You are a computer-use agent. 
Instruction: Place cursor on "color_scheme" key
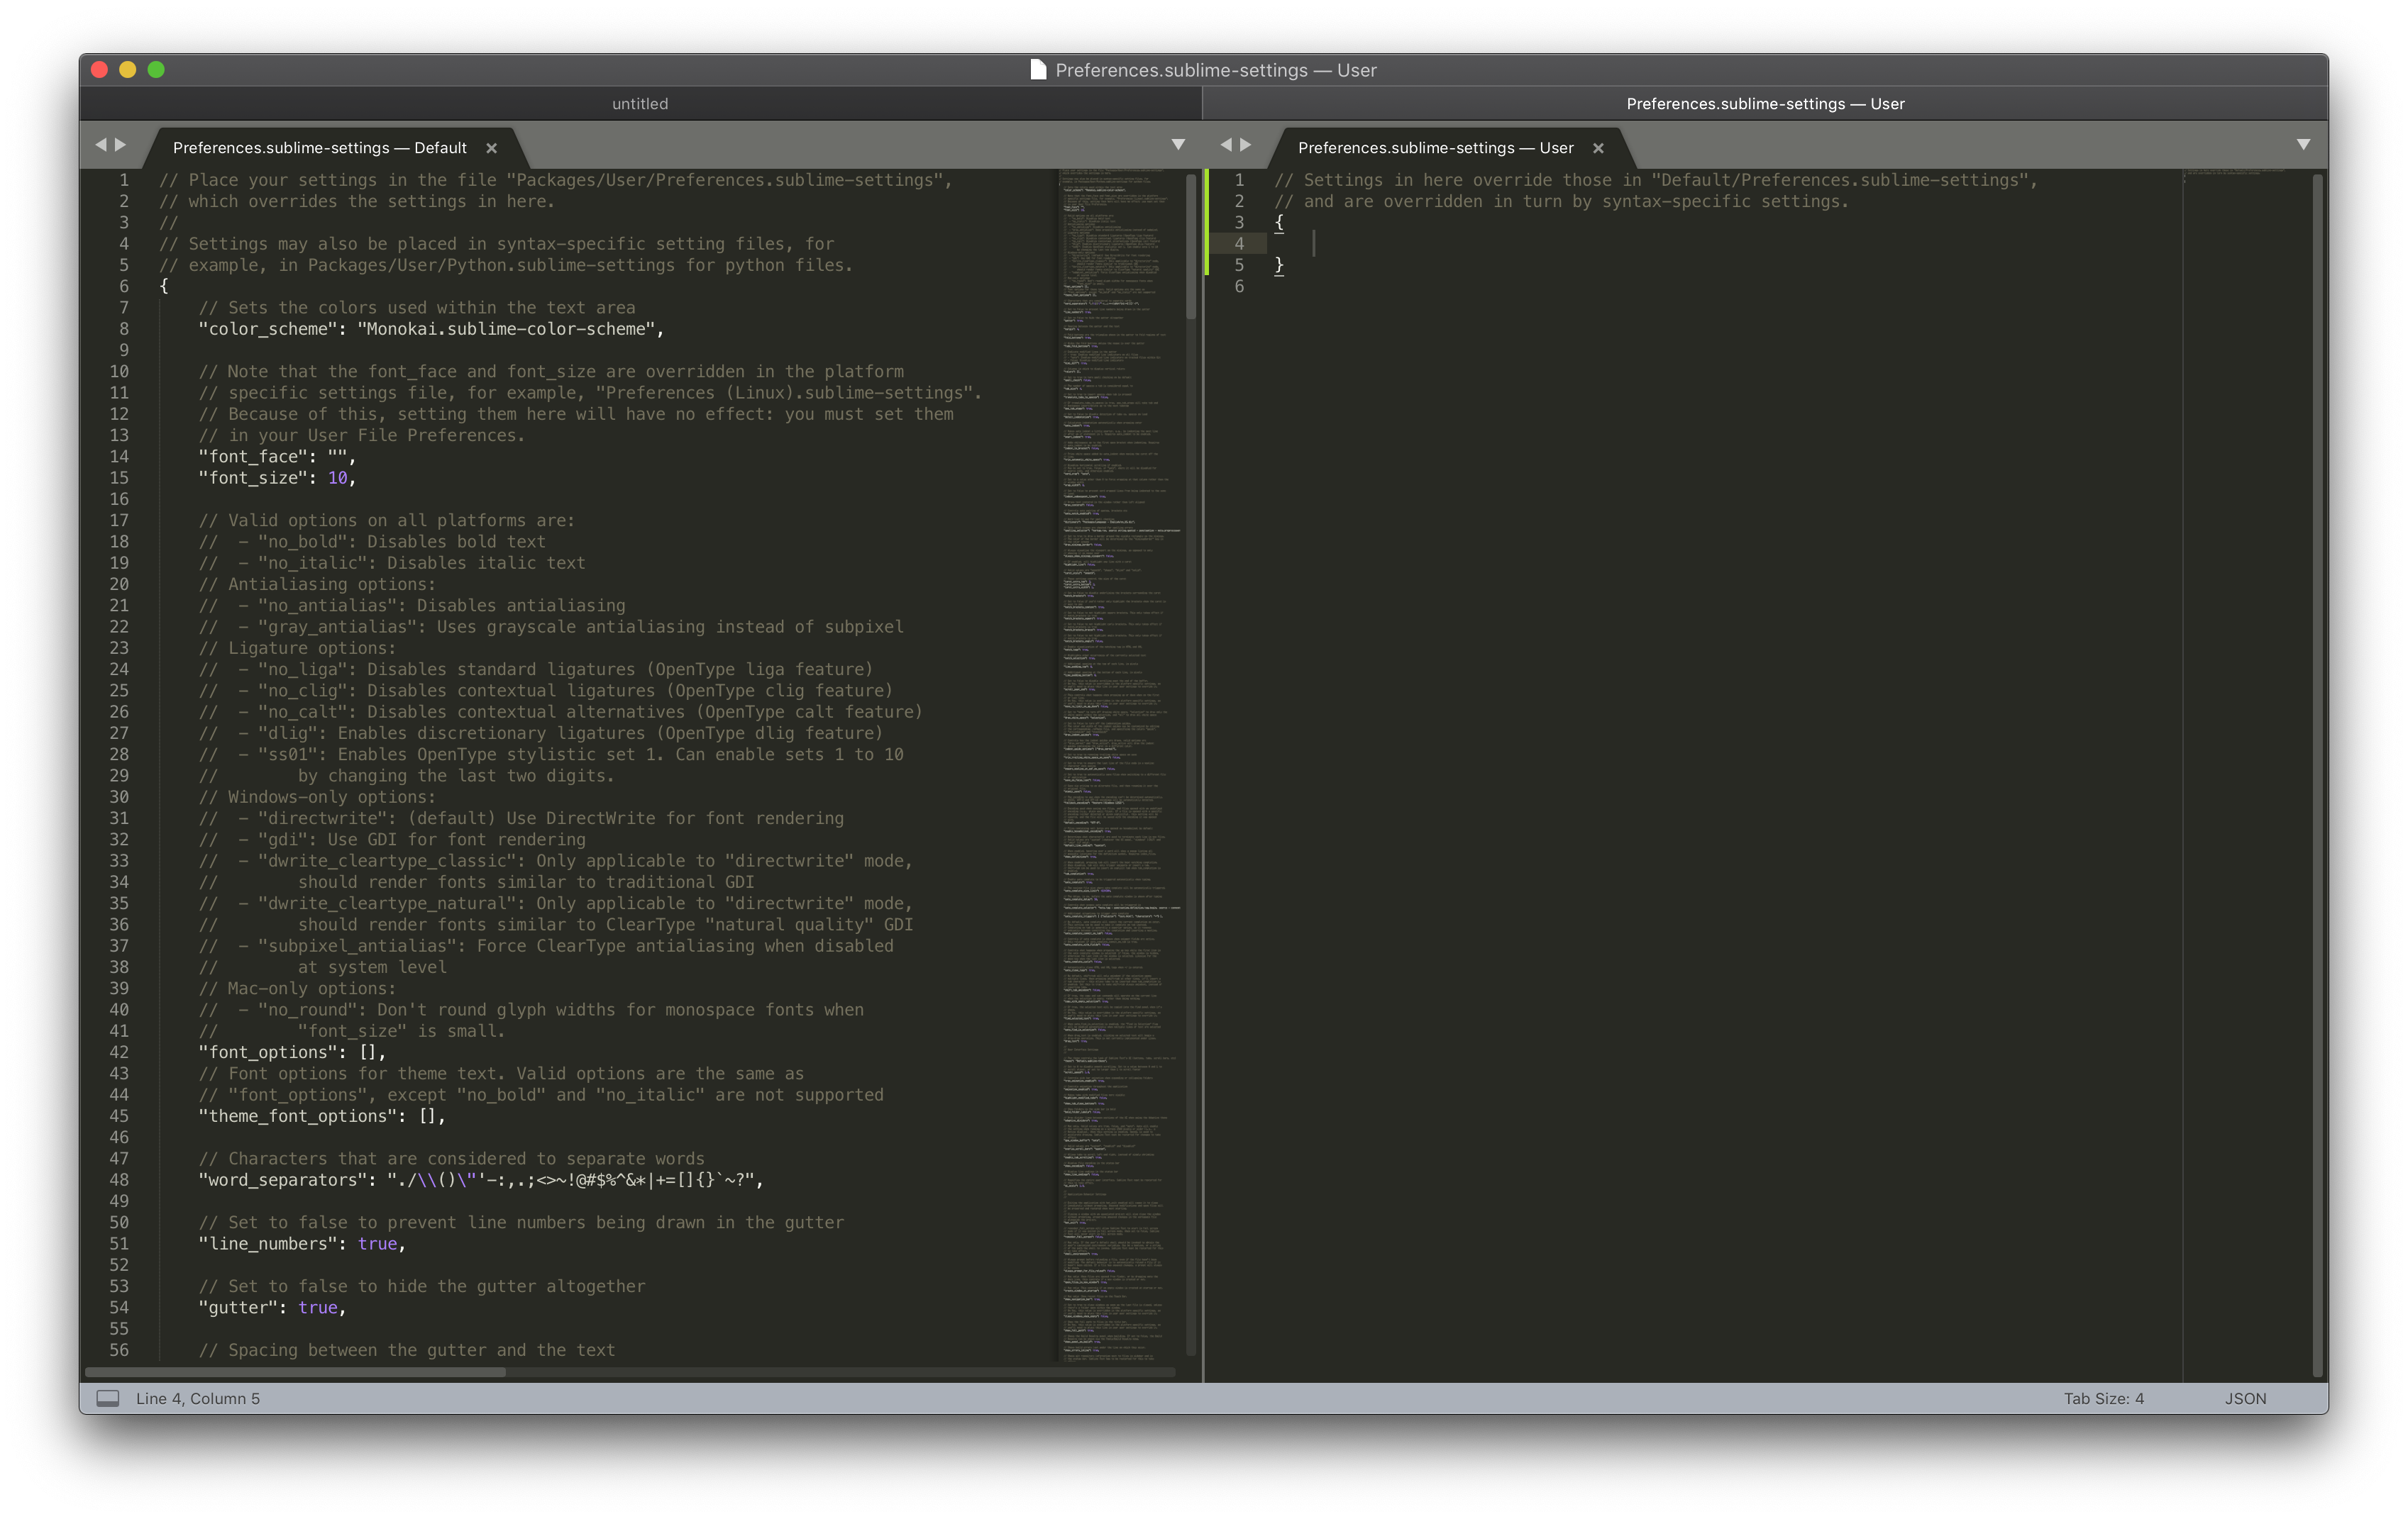click(x=268, y=329)
